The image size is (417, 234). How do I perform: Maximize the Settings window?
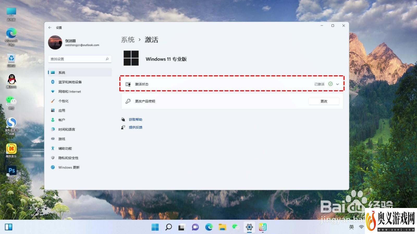333,25
